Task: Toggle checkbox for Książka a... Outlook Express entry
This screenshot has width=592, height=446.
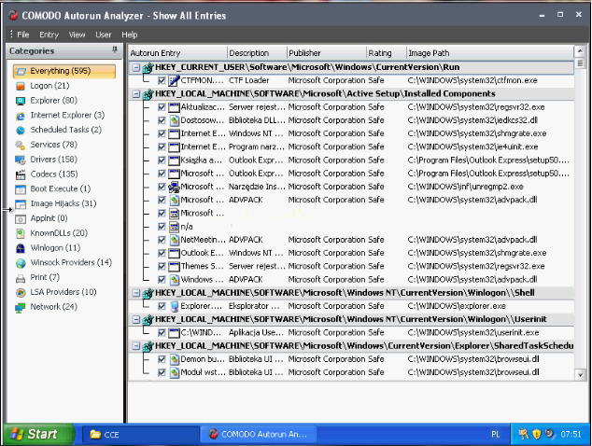Action: click(162, 160)
